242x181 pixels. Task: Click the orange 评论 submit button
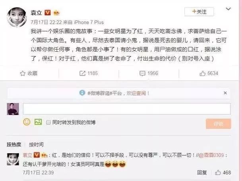pos(219,124)
